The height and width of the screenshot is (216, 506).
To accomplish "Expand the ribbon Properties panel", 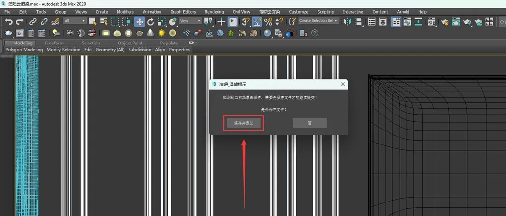I will pos(179,50).
